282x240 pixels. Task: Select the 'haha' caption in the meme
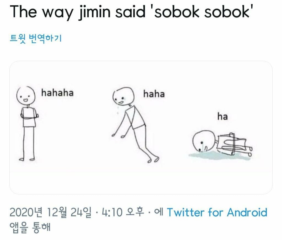(154, 94)
